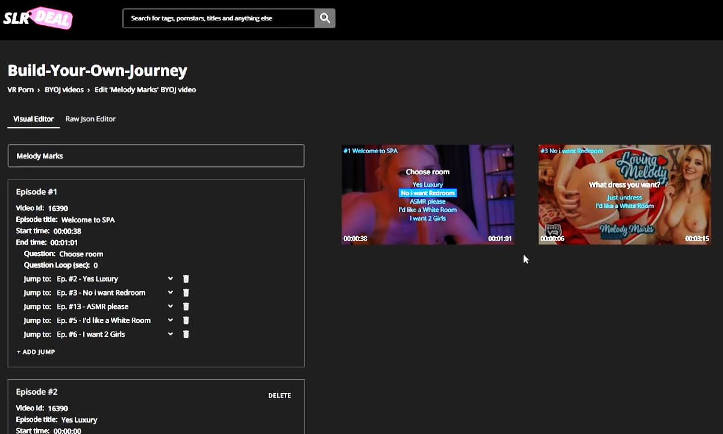723x434 pixels.
Task: Select the Welcome to SPA thumbnail
Action: [x=428, y=194]
